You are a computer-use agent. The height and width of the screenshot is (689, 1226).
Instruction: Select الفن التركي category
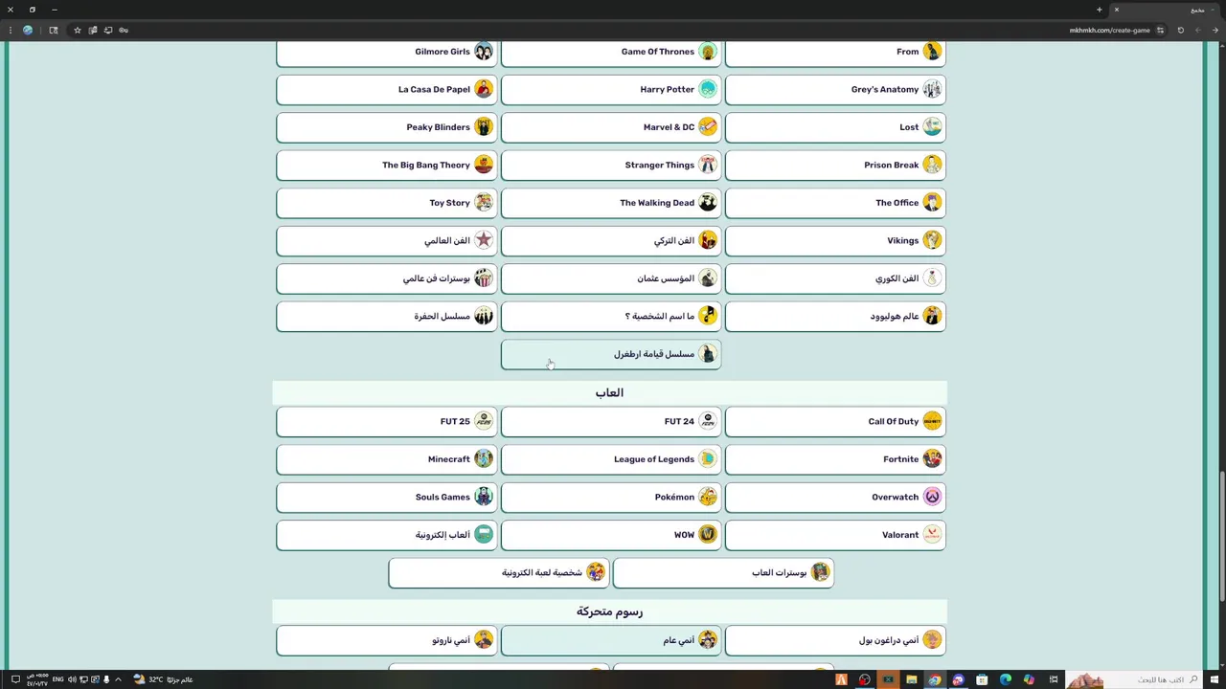pos(611,241)
